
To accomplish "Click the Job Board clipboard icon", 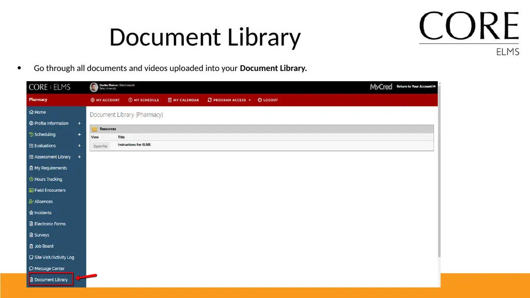I will pyautogui.click(x=31, y=246).
